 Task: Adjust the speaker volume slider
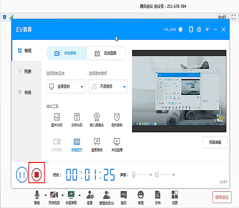[x=168, y=175]
